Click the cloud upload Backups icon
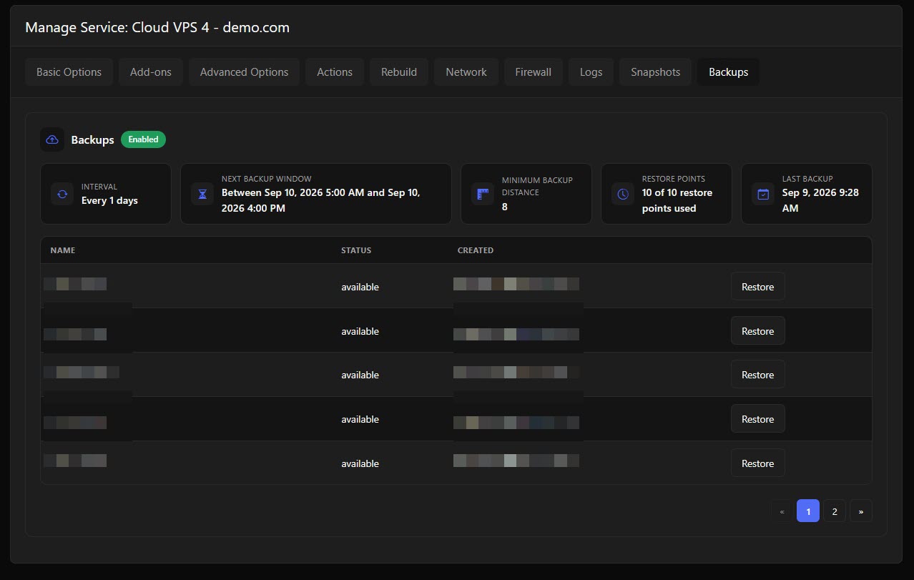This screenshot has height=580, width=914. [52, 139]
